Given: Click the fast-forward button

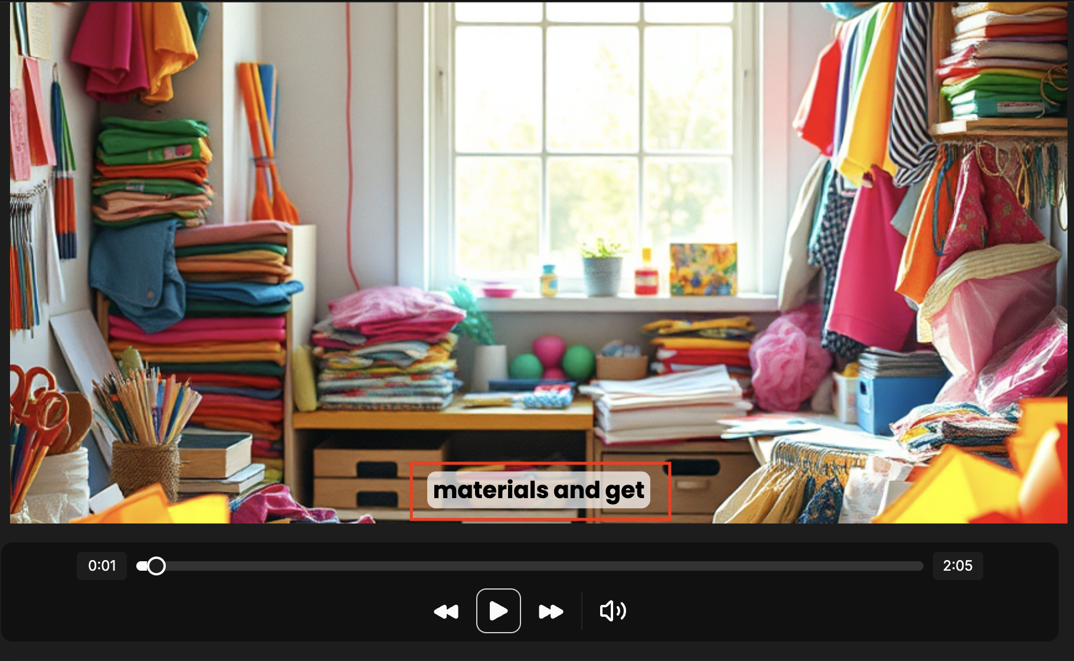Looking at the screenshot, I should (x=551, y=611).
